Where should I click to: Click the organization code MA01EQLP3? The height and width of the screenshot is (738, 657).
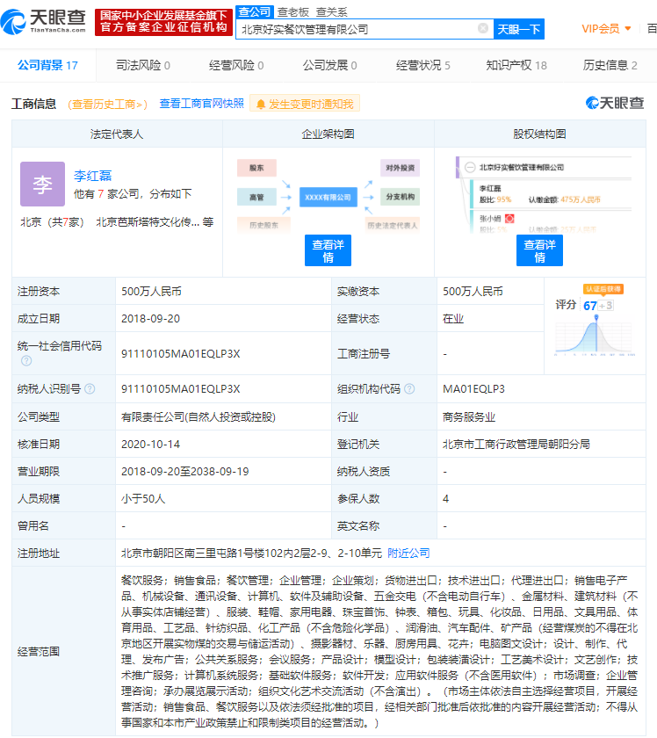pyautogui.click(x=473, y=388)
